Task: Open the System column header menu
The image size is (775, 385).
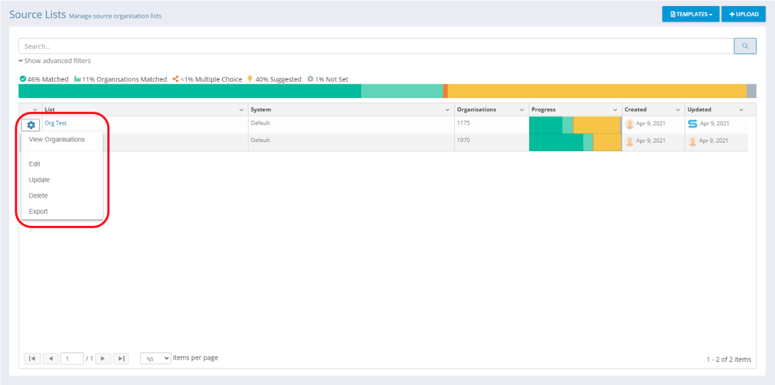Action: pyautogui.click(x=447, y=110)
